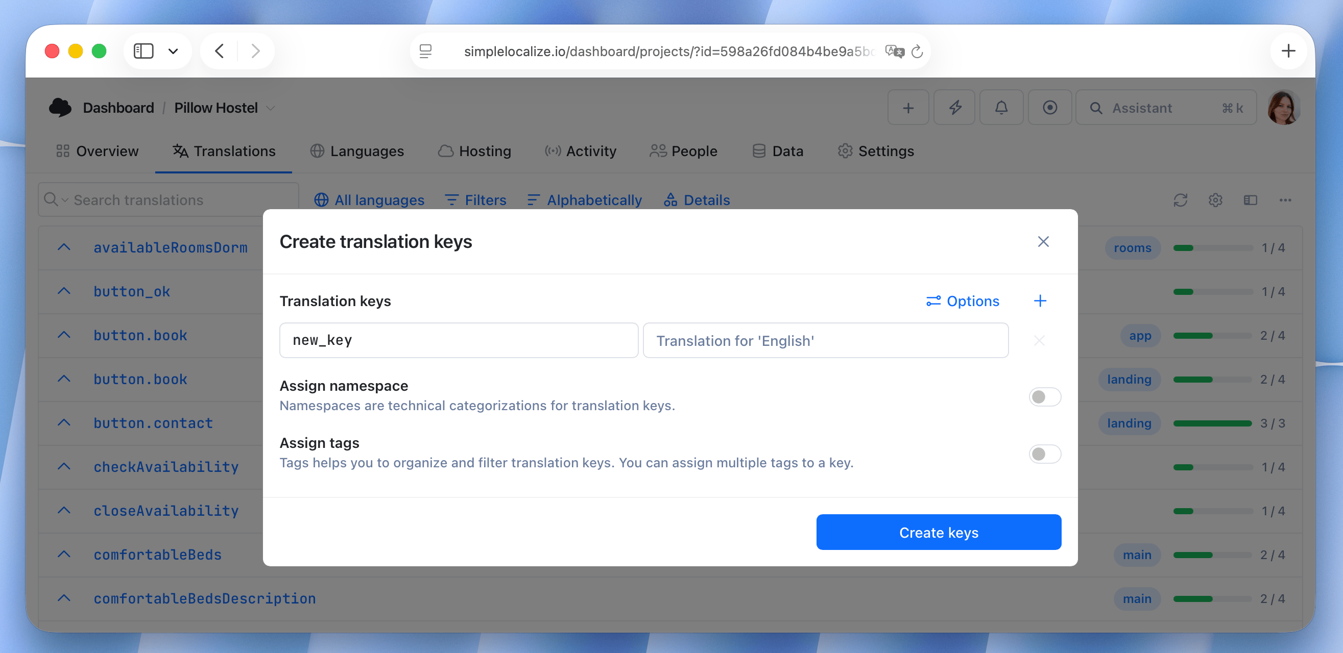Image resolution: width=1343 pixels, height=653 pixels.
Task: Open editor settings gear icon
Action: 1215,200
